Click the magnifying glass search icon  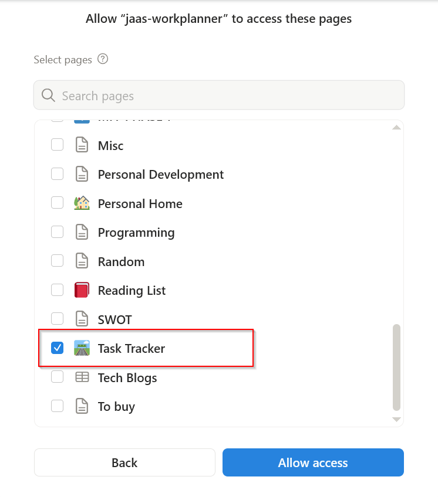[x=48, y=95]
